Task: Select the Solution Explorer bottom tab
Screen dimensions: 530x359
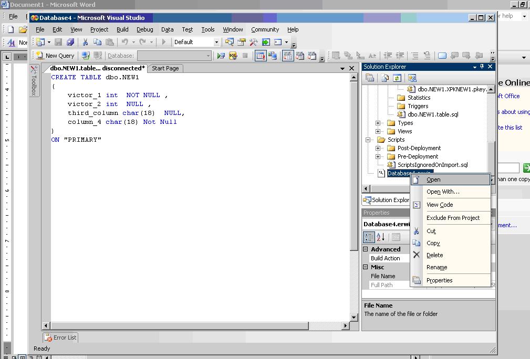Action: tap(386, 200)
